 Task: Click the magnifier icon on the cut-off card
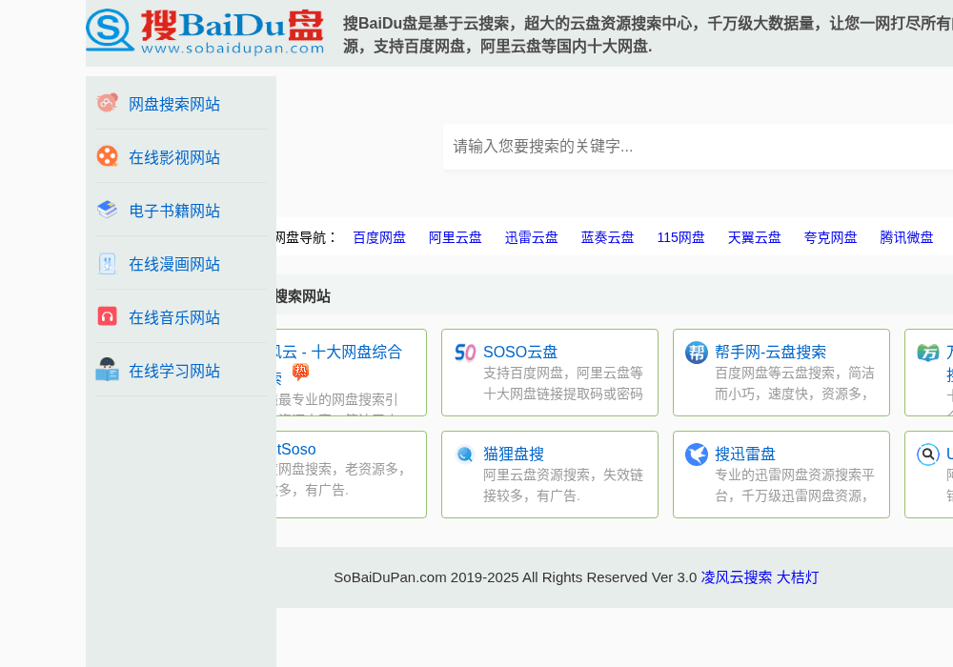click(x=928, y=455)
